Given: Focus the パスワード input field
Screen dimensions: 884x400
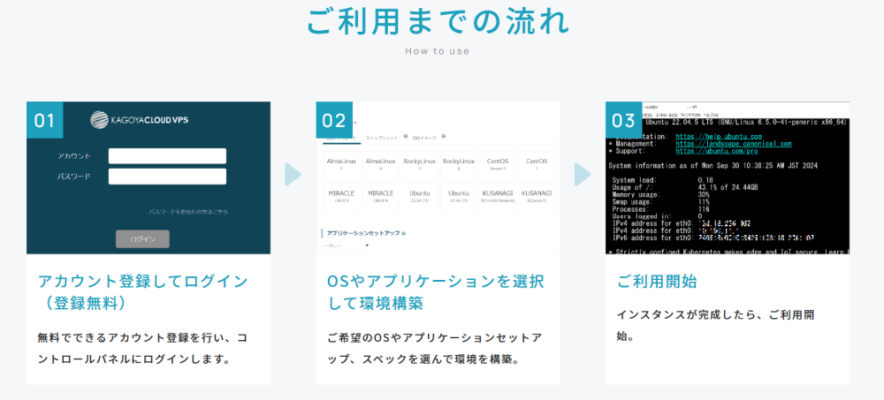Looking at the screenshot, I should [x=167, y=176].
